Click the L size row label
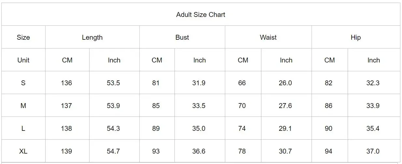Screen dimensions: 402x164 [x=23, y=128]
